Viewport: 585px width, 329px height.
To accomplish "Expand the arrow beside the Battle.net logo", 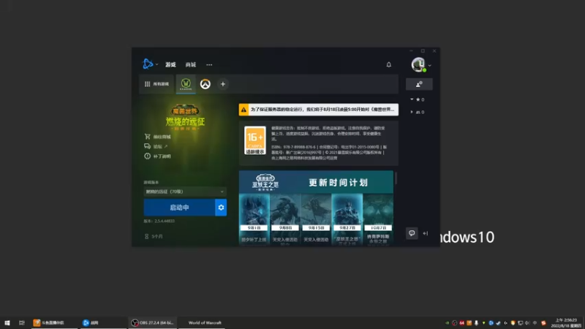I will [x=156, y=64].
